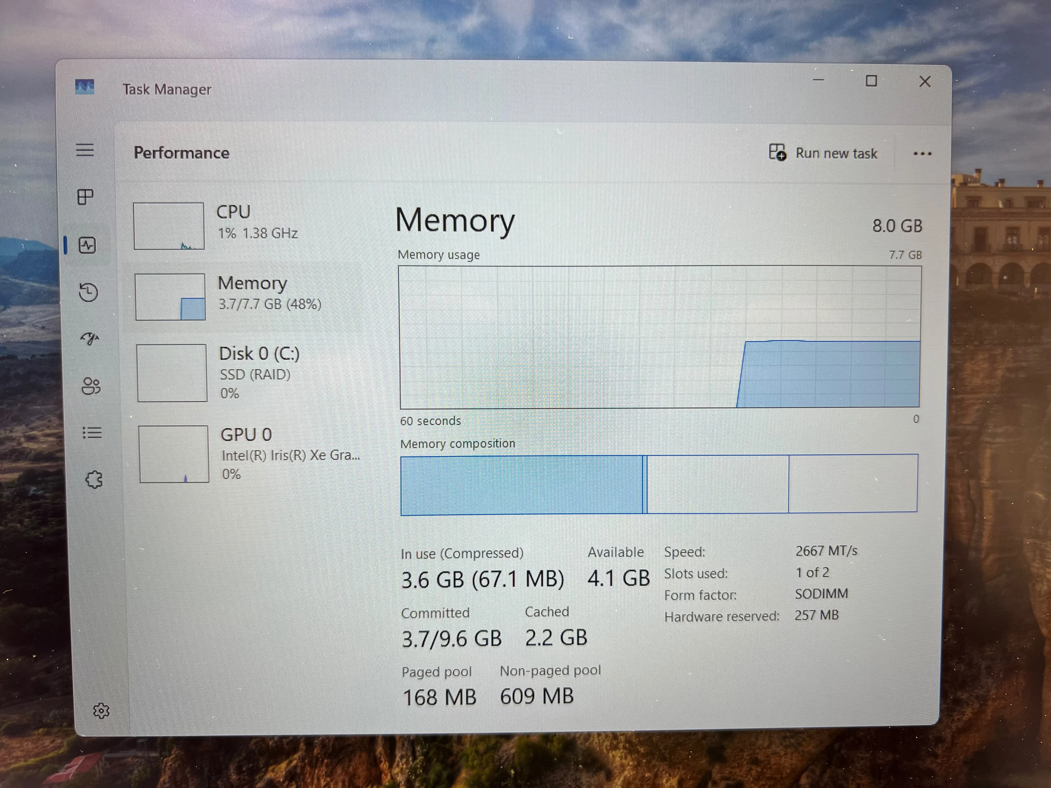Click the GPU 0 mini graph thumbnail

173,454
